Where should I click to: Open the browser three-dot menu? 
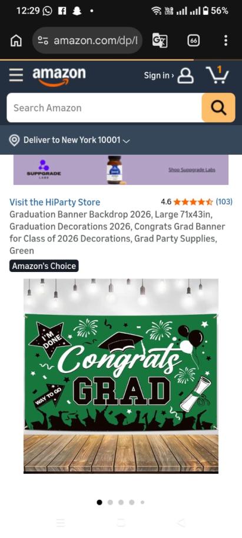[x=226, y=41]
